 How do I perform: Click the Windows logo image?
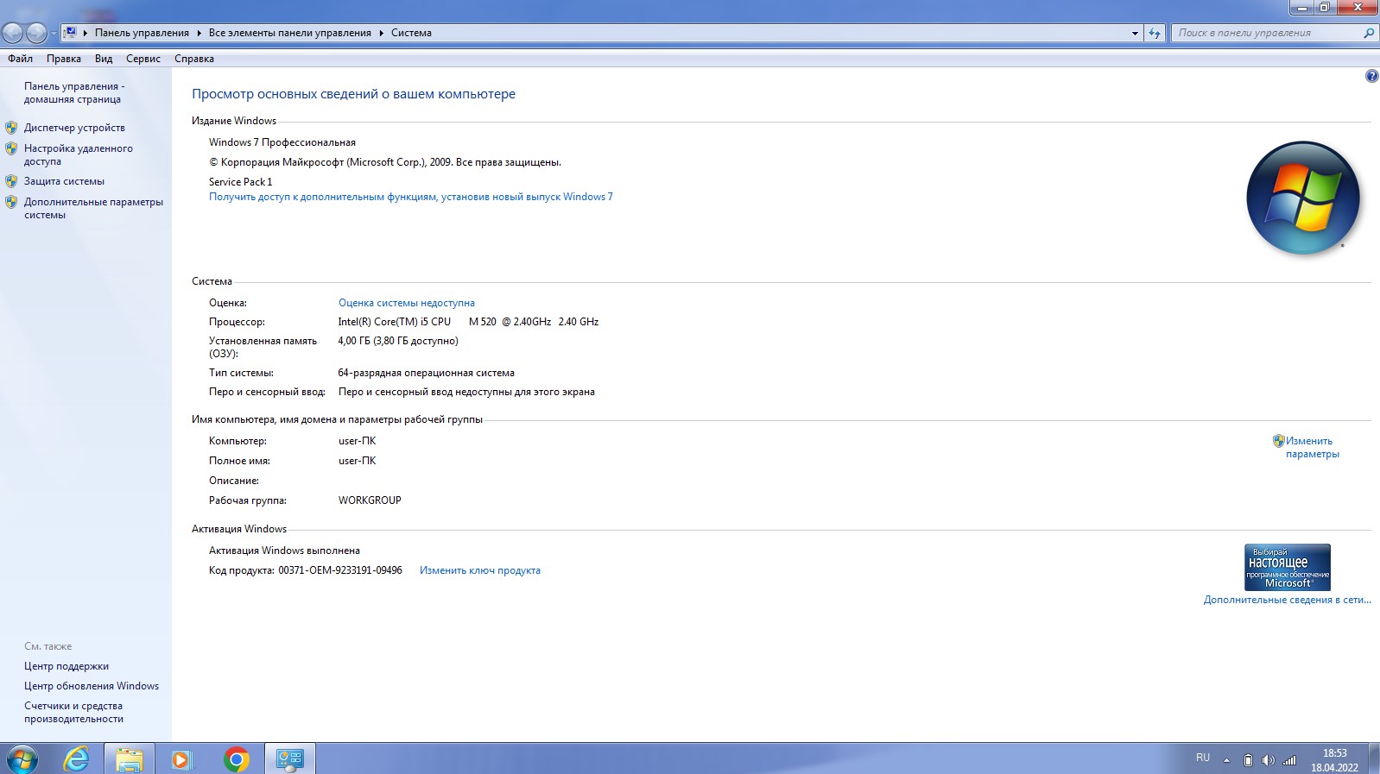pyautogui.click(x=1303, y=198)
